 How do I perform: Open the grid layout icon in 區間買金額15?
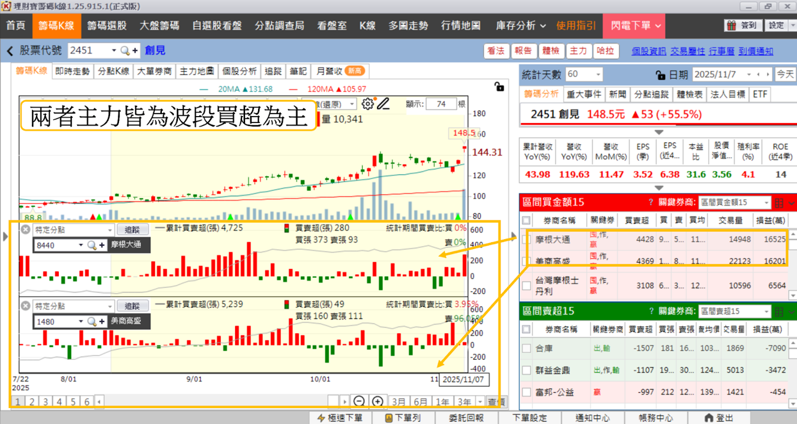(x=778, y=203)
